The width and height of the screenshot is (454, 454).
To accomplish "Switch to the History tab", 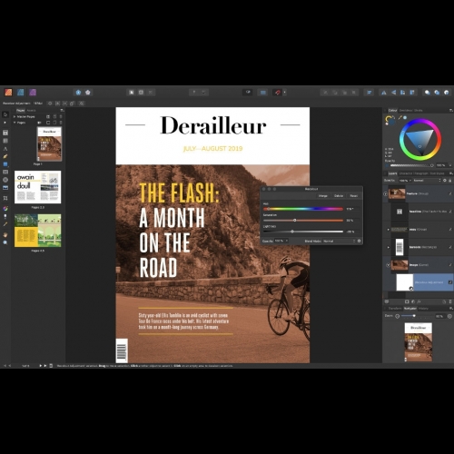I will [x=423, y=309].
